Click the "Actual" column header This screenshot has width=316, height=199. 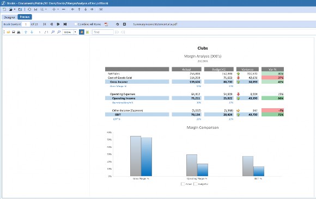[x=186, y=69]
